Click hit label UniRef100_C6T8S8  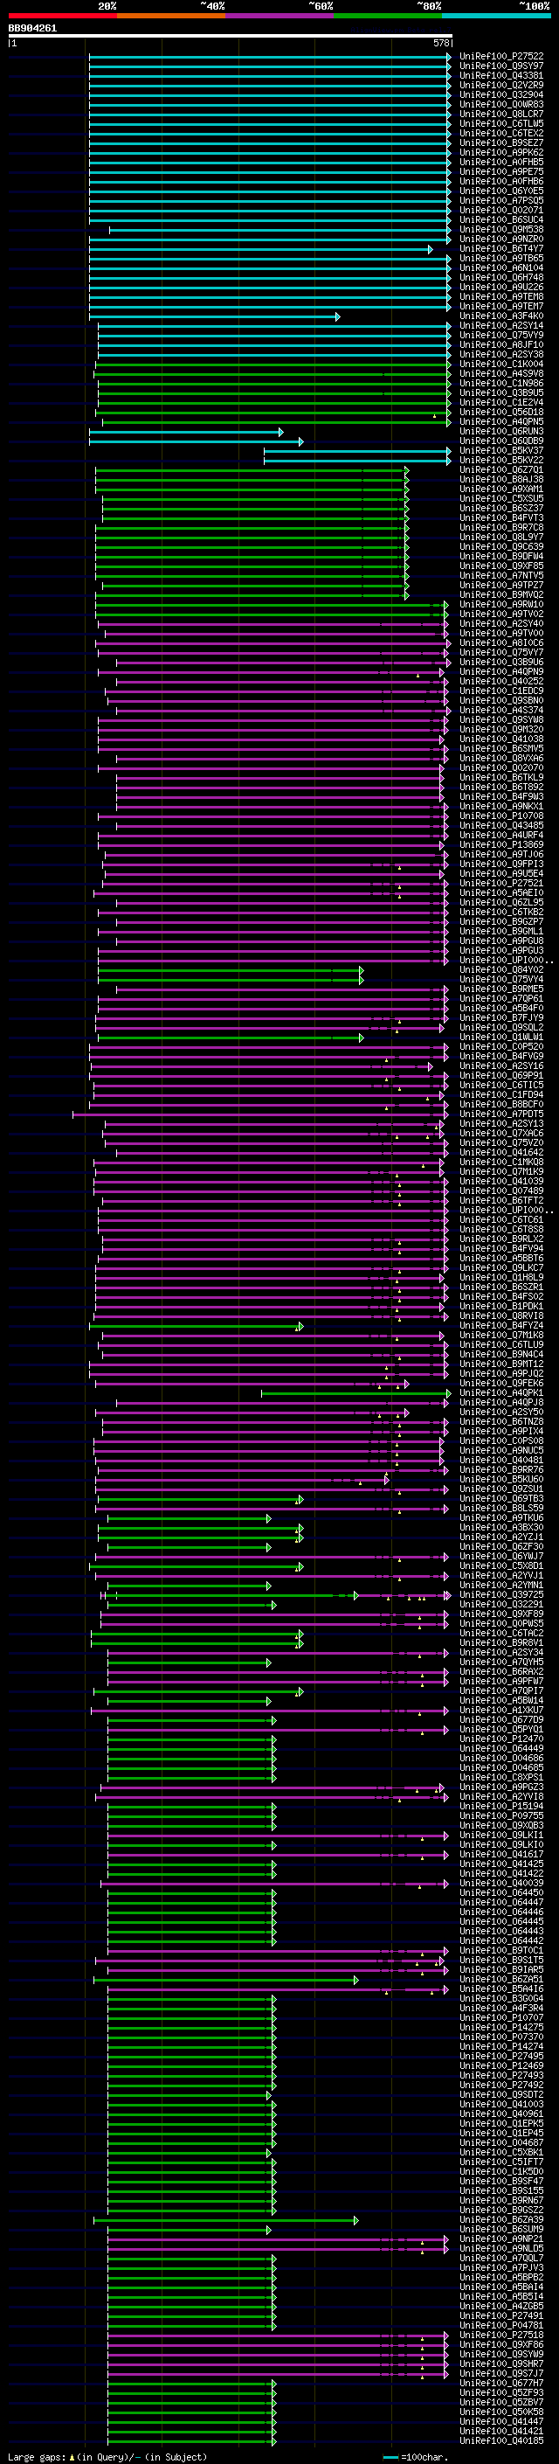point(501,1230)
